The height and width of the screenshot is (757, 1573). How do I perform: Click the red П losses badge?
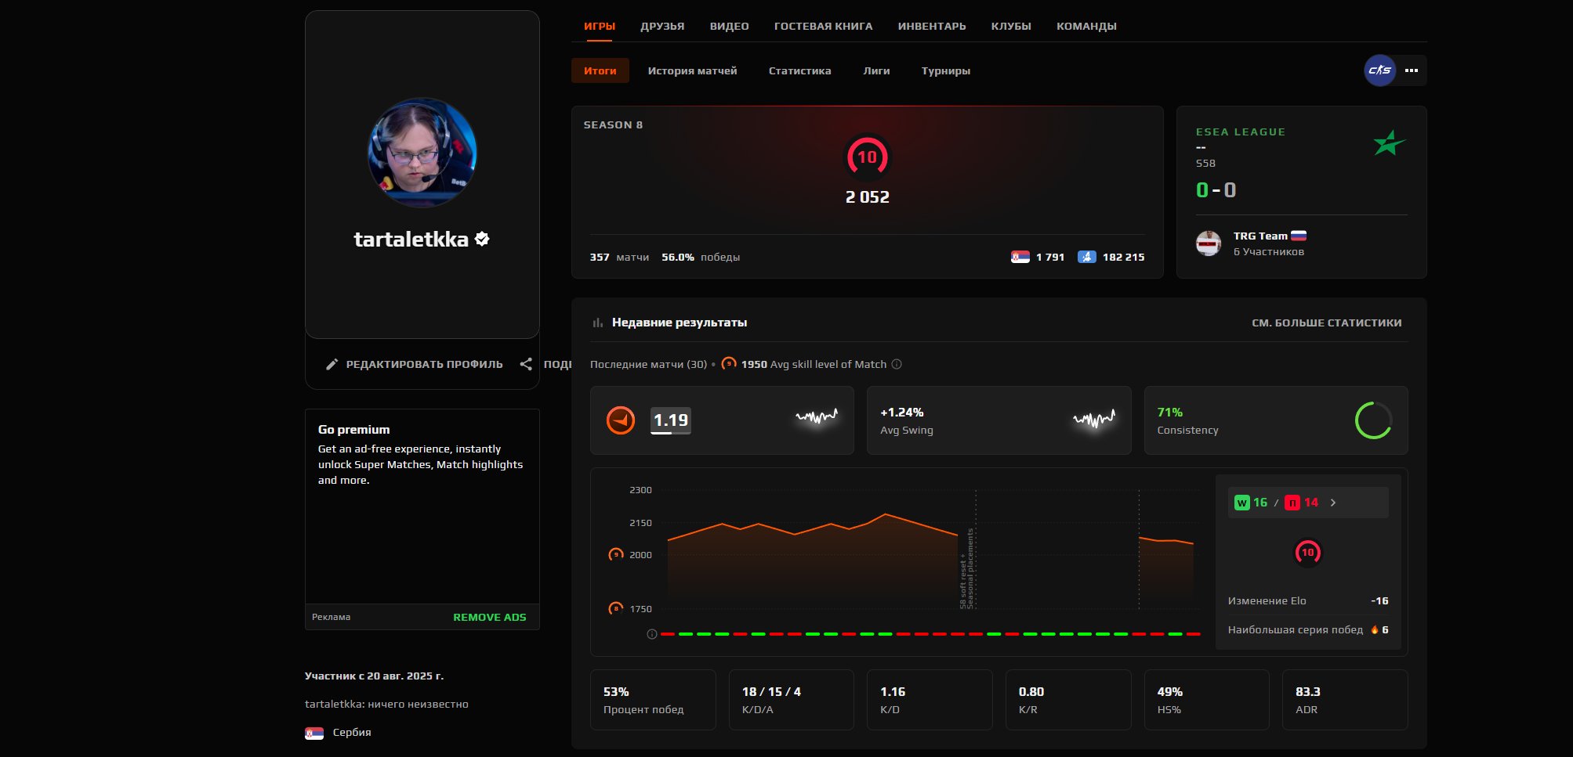(1292, 503)
